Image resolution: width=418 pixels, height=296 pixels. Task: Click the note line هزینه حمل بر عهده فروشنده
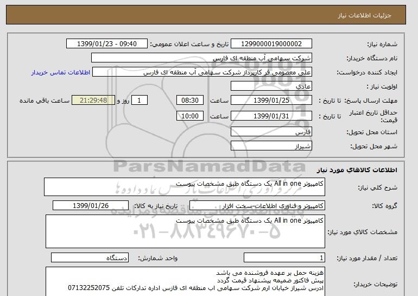(270, 273)
